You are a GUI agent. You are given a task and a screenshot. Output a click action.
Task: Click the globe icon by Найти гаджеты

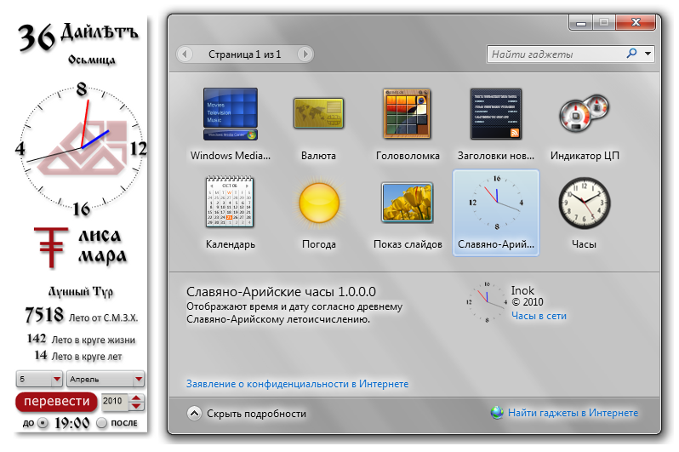pos(497,413)
